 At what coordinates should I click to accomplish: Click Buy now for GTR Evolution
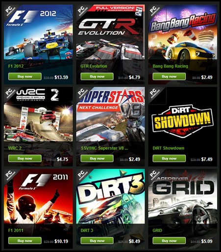97,76
